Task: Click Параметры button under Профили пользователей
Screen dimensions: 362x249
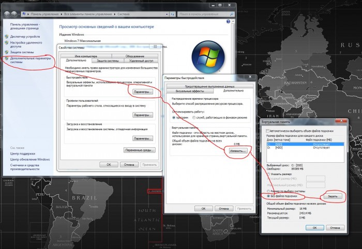Action: tap(143, 115)
